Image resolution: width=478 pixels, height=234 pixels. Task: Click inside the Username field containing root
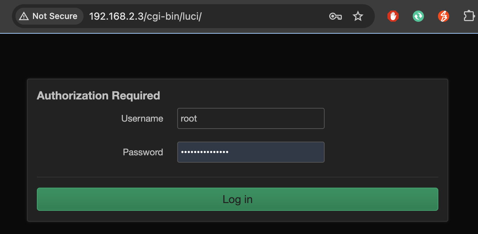pos(250,118)
